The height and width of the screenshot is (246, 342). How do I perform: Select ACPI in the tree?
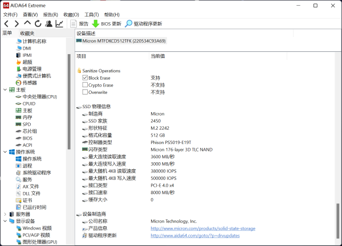(x=24, y=145)
